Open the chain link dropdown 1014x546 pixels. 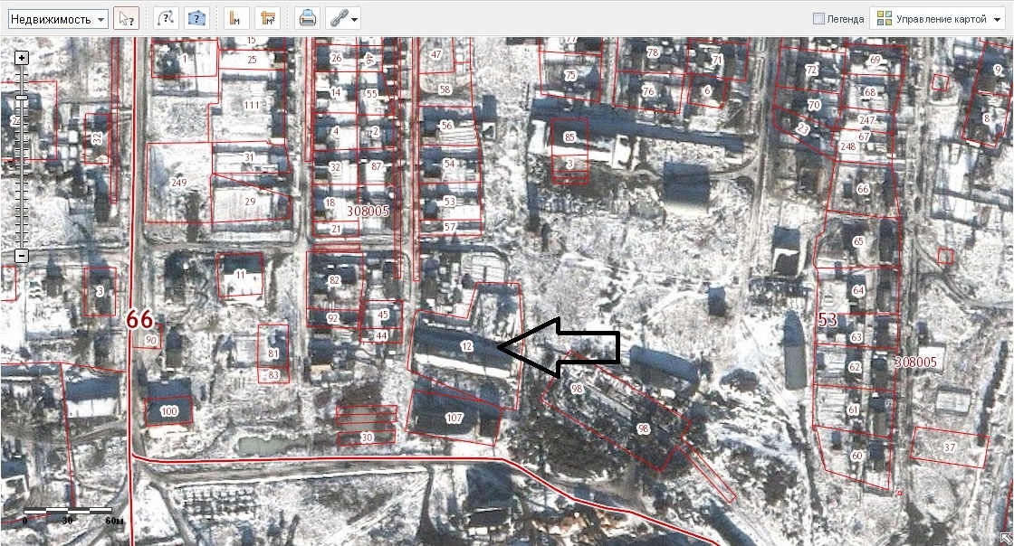click(x=343, y=19)
